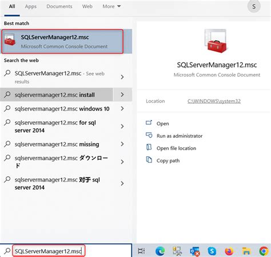The height and width of the screenshot is (257, 271).
Task: Select 'sqlservermanager12.msc 对于 sql server 2014' suggestion
Action: [57, 183]
